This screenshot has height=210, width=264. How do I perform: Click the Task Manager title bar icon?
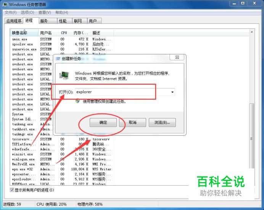tap(5, 4)
